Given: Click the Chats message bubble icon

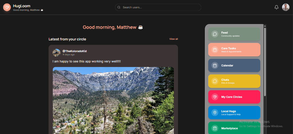Looking at the screenshot, I should (215, 81).
